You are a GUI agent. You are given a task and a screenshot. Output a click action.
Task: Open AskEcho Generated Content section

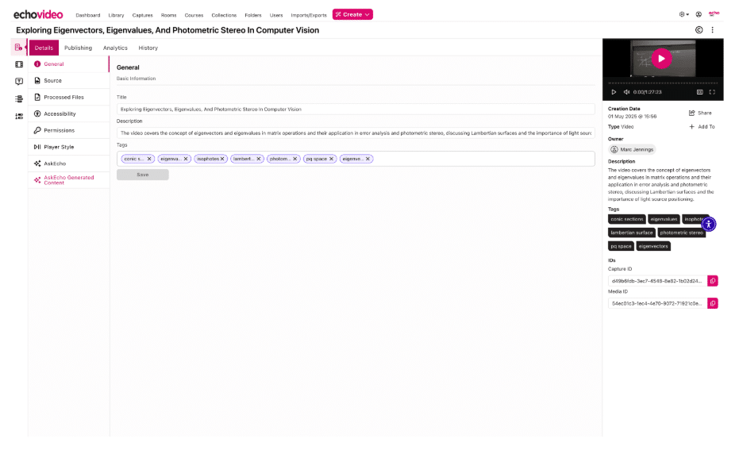pos(69,180)
